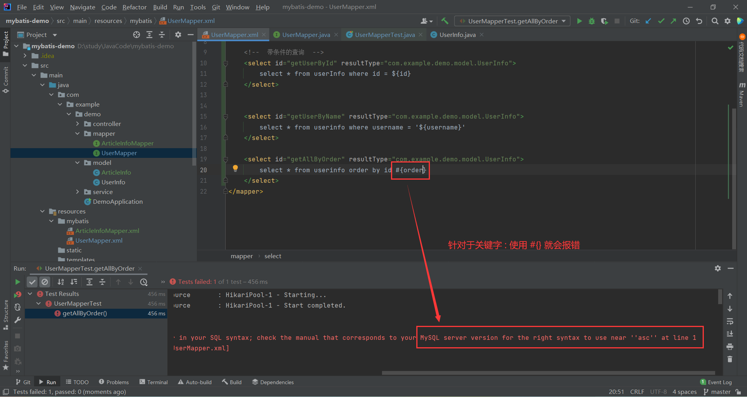Toggle Show Passed tests button
The height and width of the screenshot is (397, 747).
[32, 282]
